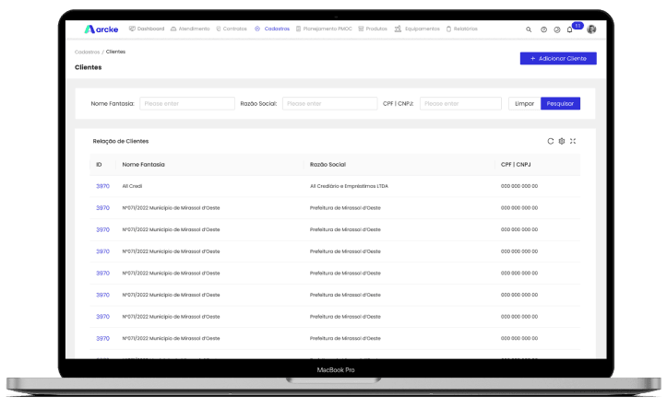Switch to the Contratos section

(x=232, y=29)
